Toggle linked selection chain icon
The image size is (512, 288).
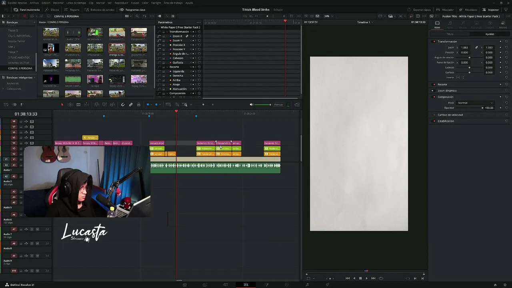click(x=131, y=105)
